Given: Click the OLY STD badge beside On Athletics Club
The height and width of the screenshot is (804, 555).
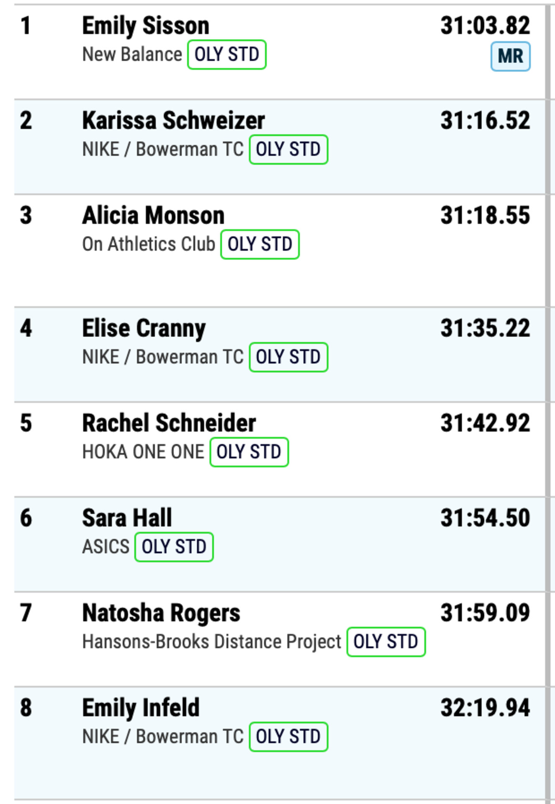Looking at the screenshot, I should click(x=260, y=244).
